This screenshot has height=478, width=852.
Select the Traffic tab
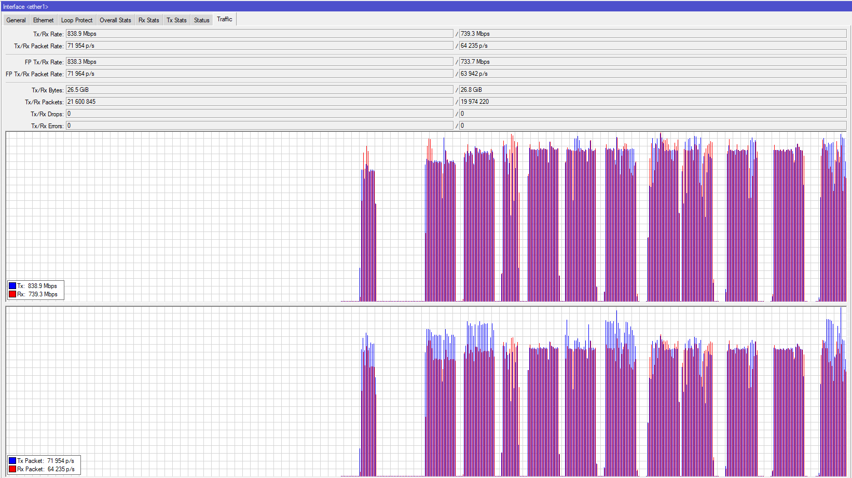(225, 19)
